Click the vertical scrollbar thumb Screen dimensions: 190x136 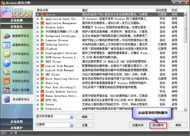(185, 29)
